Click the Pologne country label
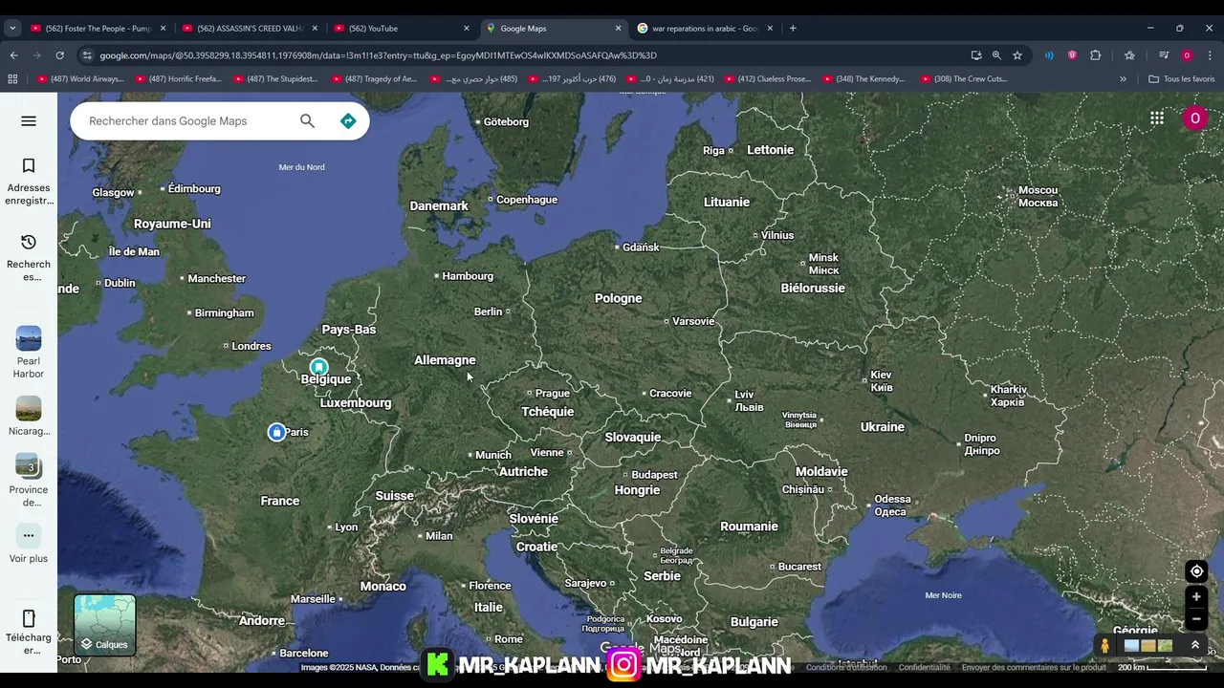 coord(618,298)
